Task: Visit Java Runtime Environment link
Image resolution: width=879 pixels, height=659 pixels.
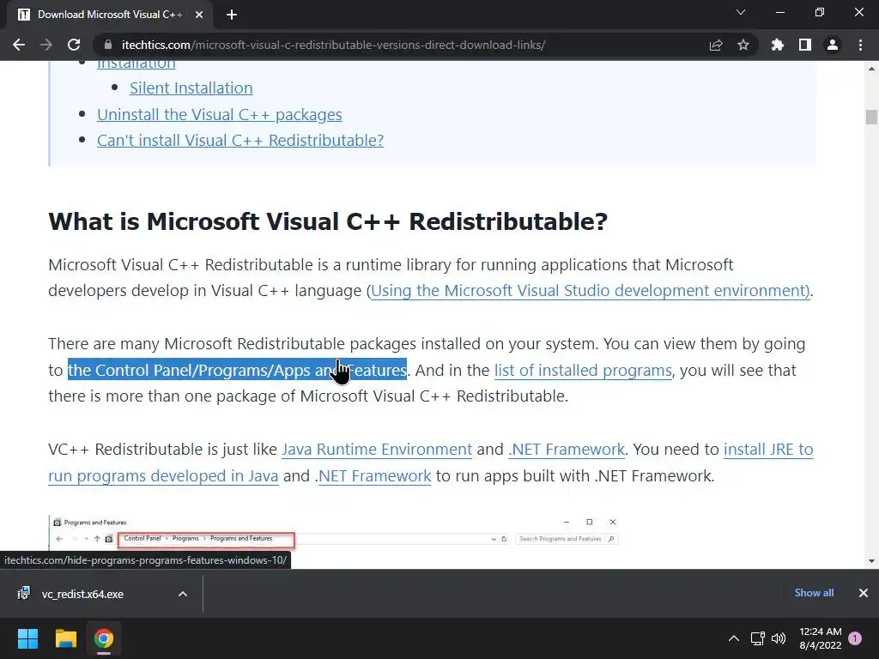Action: click(x=377, y=450)
